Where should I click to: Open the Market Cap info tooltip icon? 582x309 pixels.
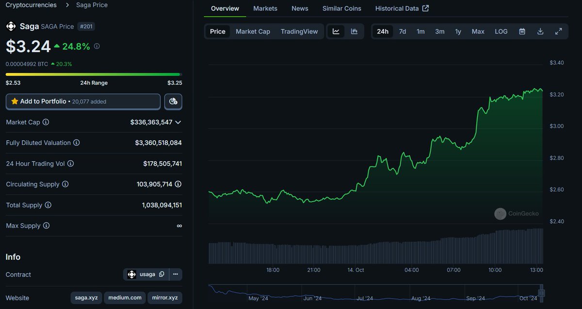point(46,122)
